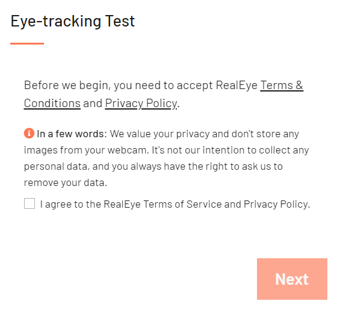The image size is (337, 310).
Task: Click the 'Eye-tracking Test' heading
Action: (73, 22)
